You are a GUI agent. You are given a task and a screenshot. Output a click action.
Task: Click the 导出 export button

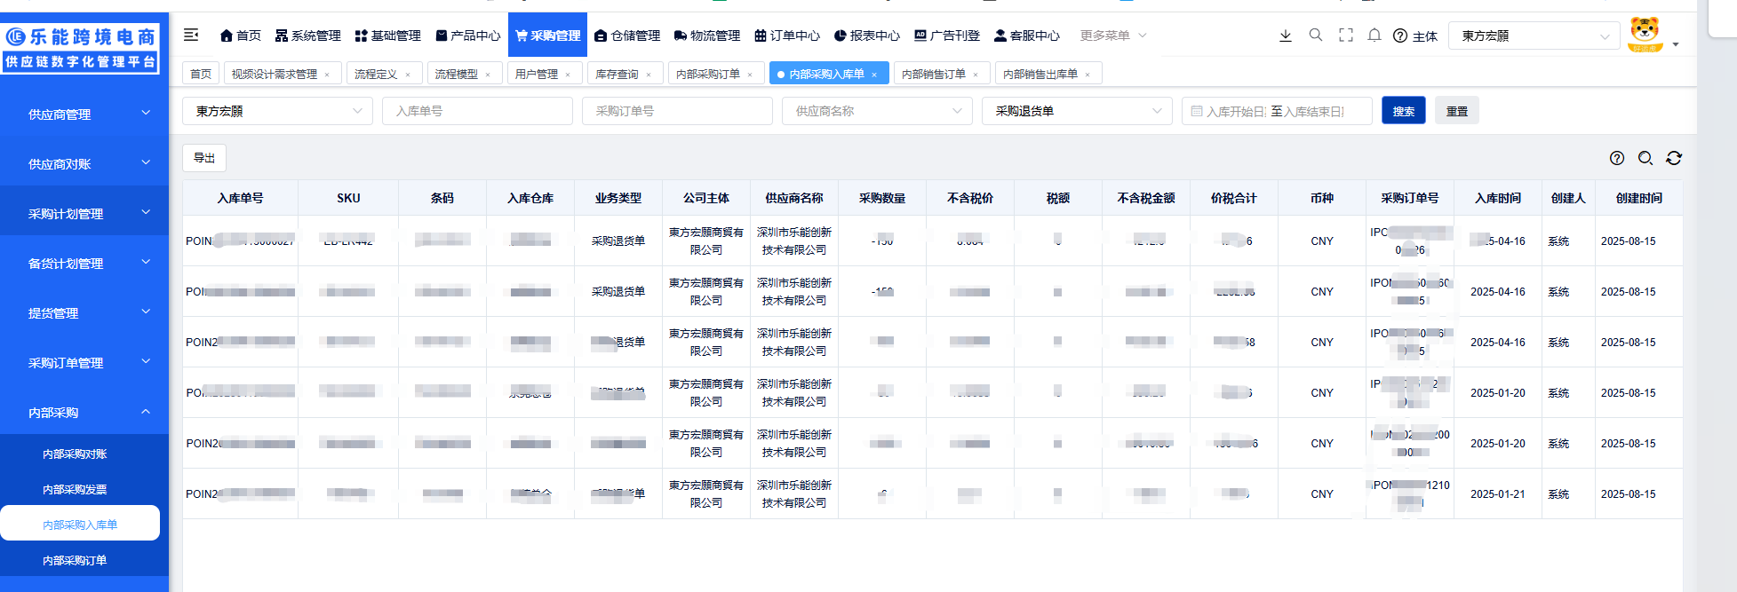coord(204,158)
